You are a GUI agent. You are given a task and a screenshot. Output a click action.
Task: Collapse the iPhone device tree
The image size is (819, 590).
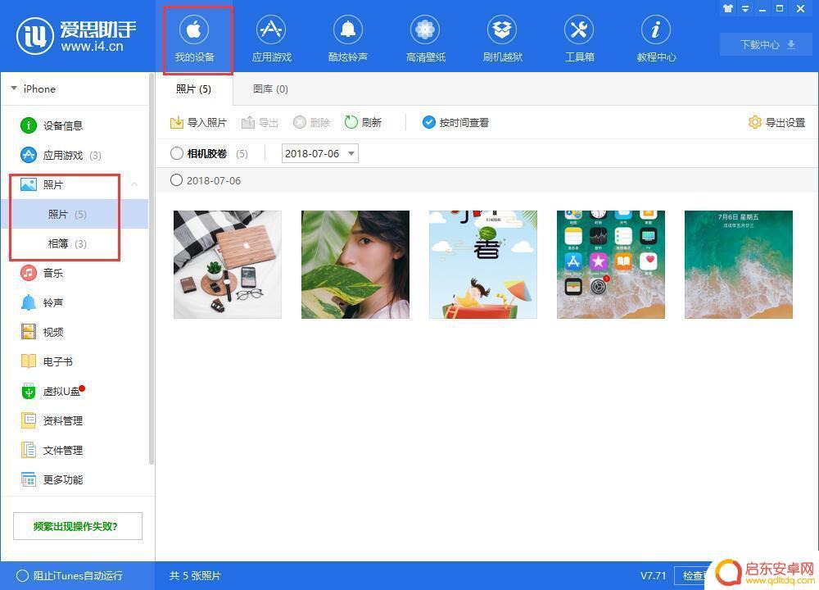pos(14,88)
